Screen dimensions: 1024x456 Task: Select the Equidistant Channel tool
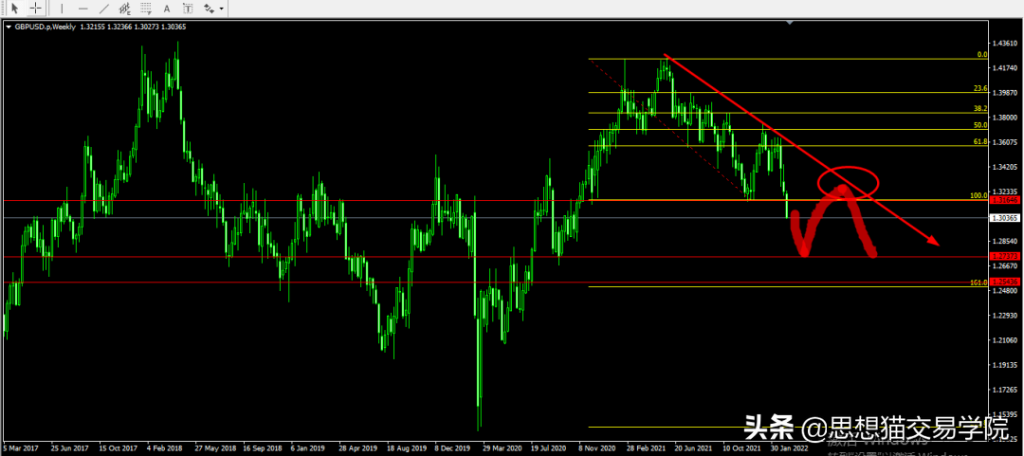click(125, 9)
